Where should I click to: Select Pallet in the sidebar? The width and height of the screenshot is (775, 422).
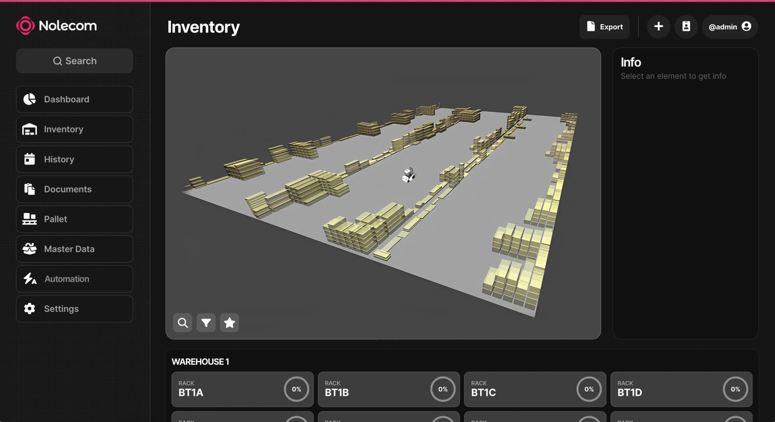[x=75, y=219]
